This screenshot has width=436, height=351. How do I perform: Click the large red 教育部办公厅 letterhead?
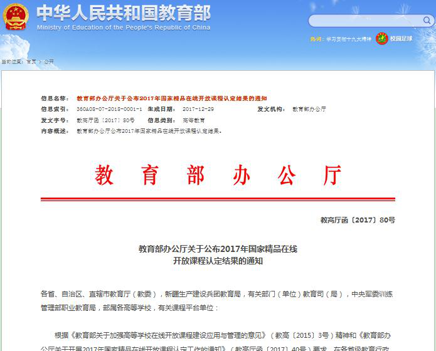(218, 175)
